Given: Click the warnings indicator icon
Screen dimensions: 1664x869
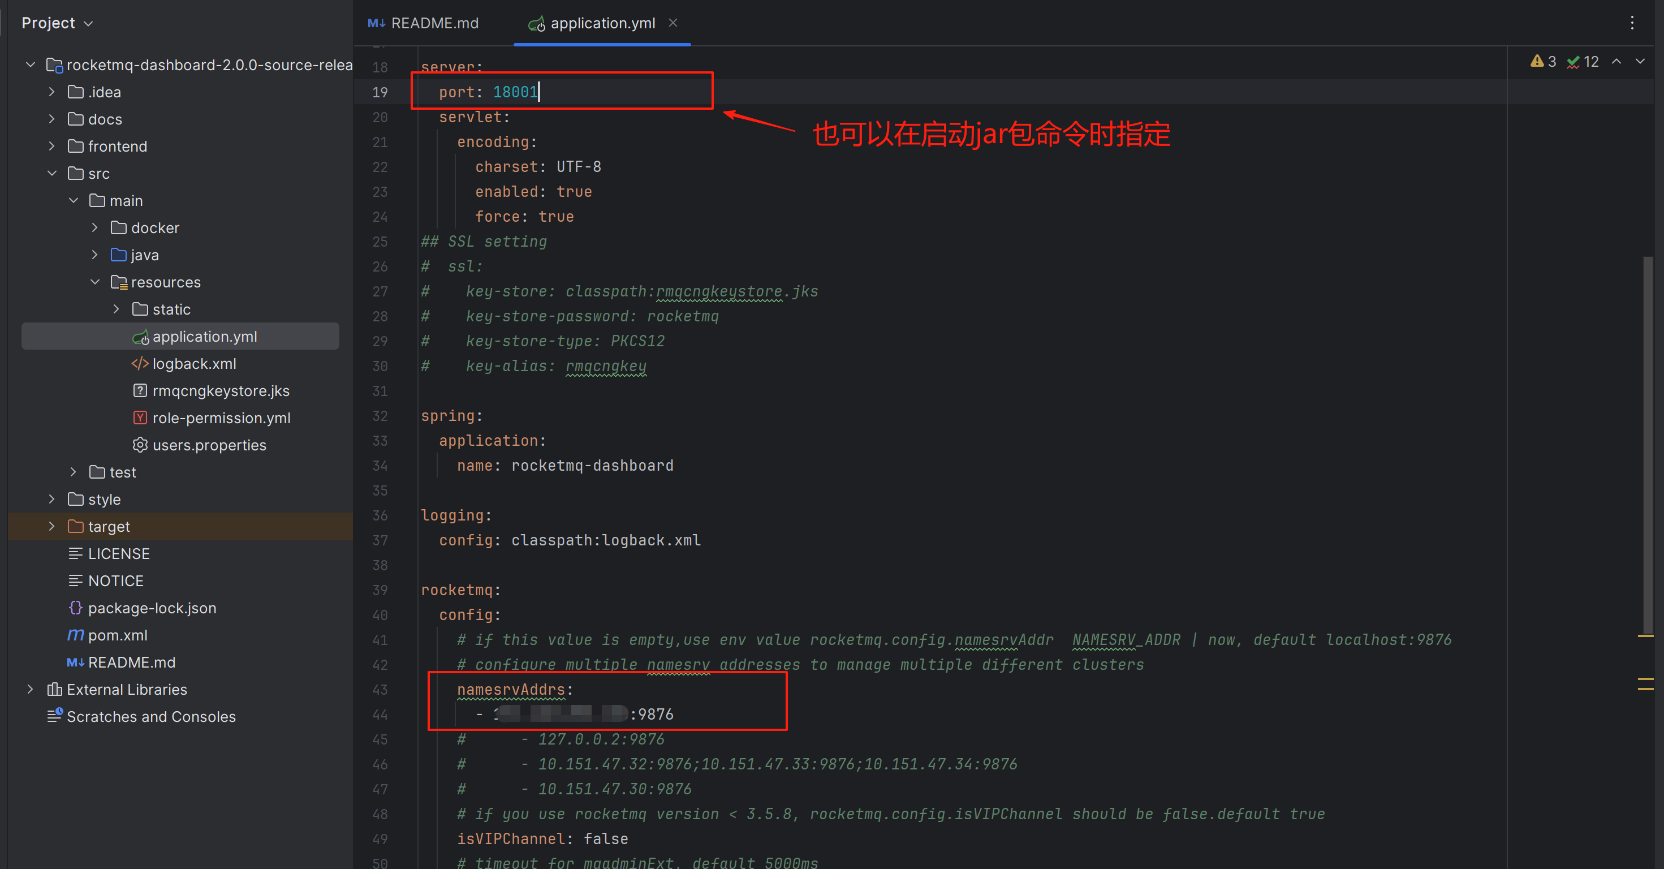Looking at the screenshot, I should click(1537, 61).
